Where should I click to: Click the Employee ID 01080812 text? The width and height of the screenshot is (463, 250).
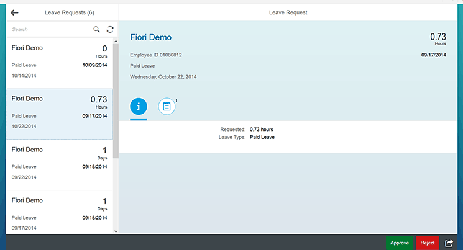tap(156, 55)
